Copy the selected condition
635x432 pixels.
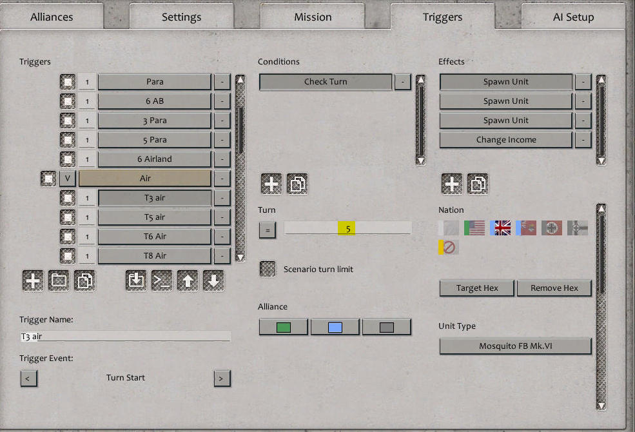[297, 184]
